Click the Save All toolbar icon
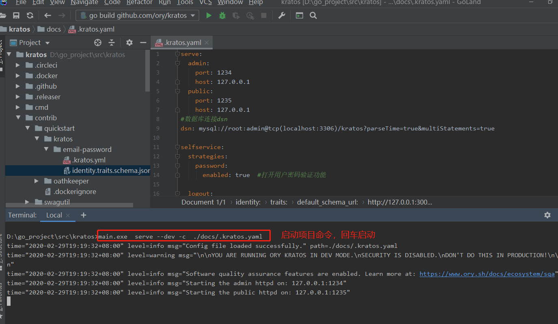 point(16,15)
